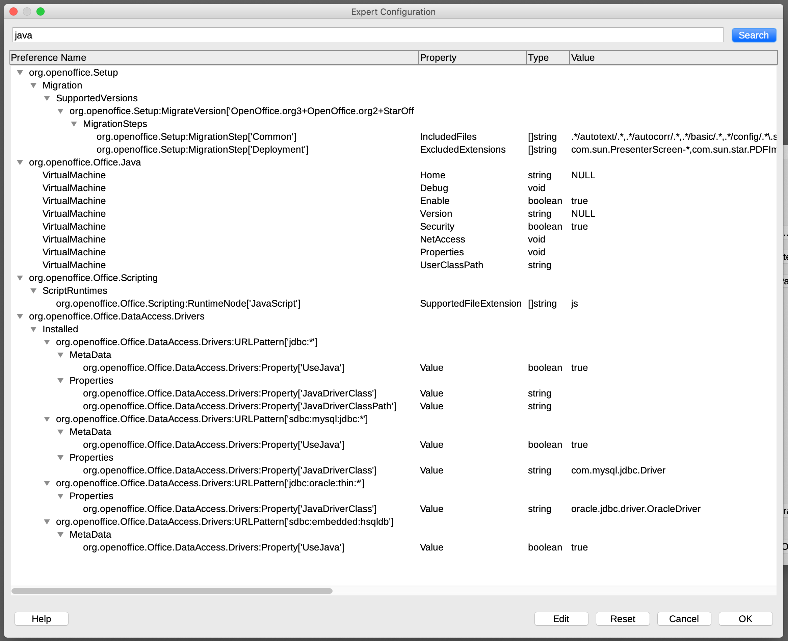
Task: Select the RuntimeNode['JavaScript'] row
Action: coord(178,304)
